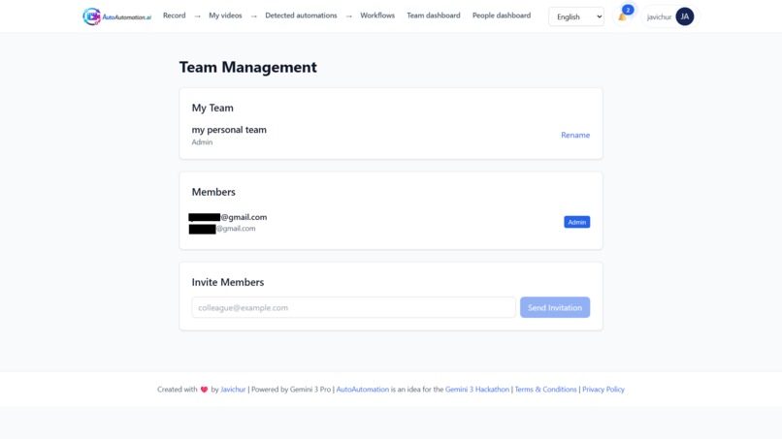Open Team dashboard
Screen dimensions: 782x439
(434, 16)
